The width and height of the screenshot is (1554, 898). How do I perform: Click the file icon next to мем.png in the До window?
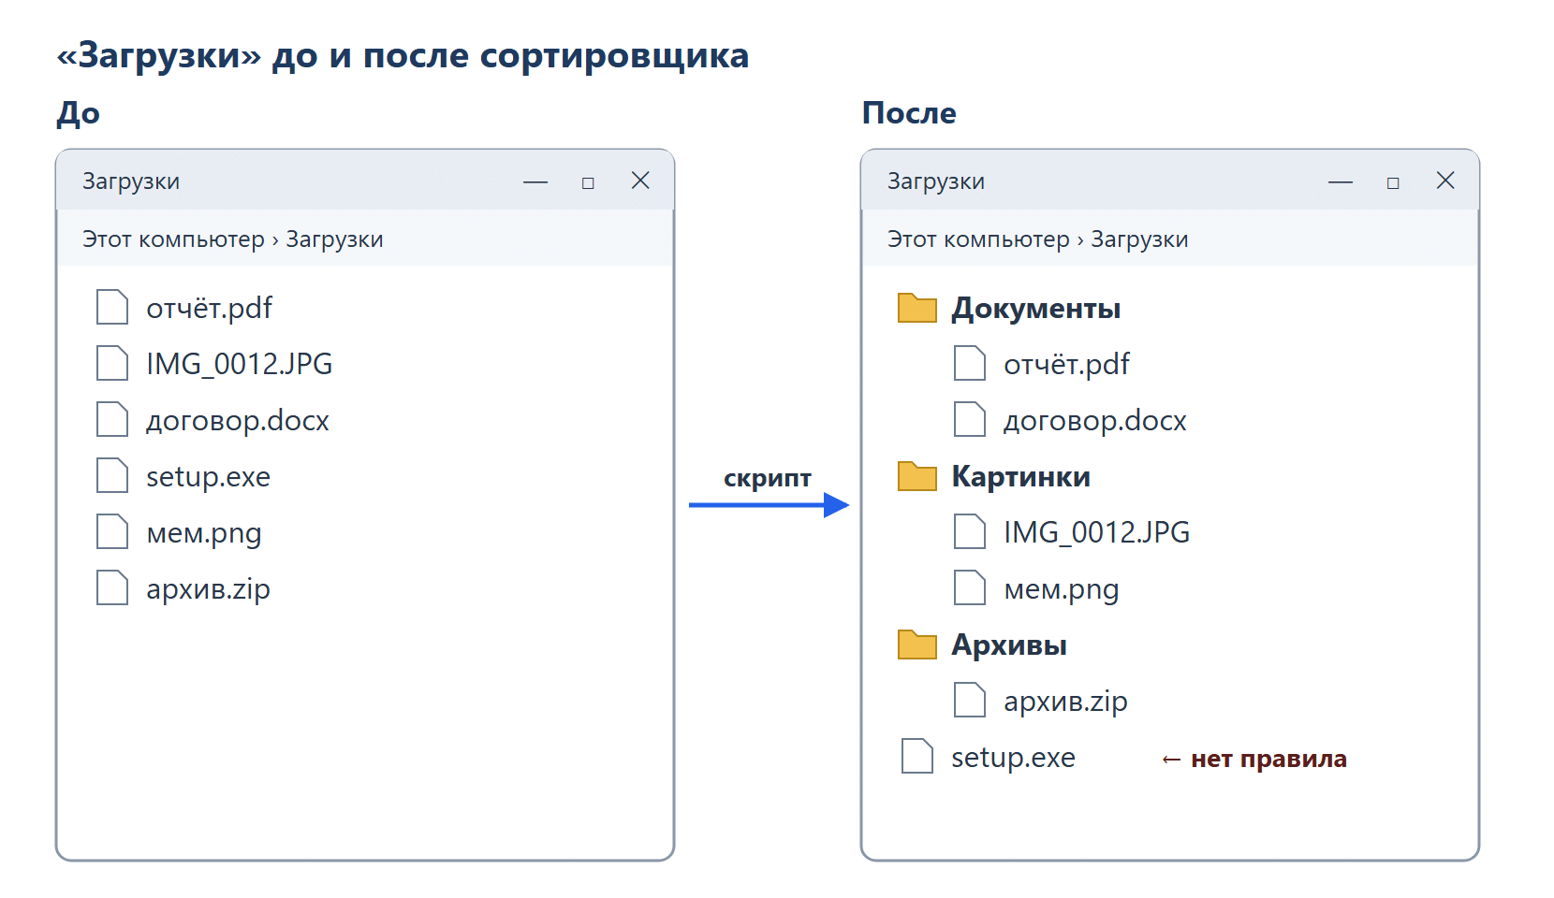tap(112, 531)
